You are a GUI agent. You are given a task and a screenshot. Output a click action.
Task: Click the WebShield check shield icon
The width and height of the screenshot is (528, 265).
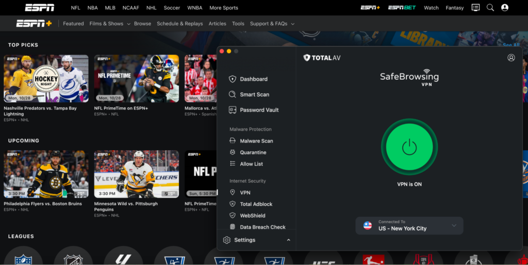[x=233, y=215]
